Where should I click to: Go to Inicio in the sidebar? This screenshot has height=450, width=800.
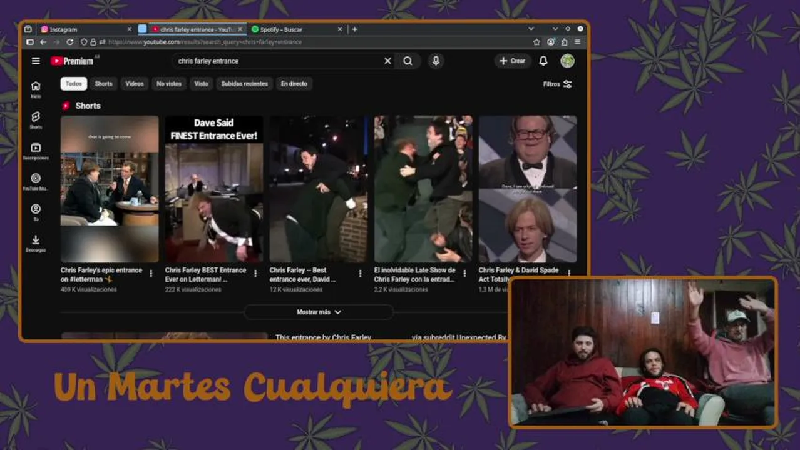click(36, 89)
